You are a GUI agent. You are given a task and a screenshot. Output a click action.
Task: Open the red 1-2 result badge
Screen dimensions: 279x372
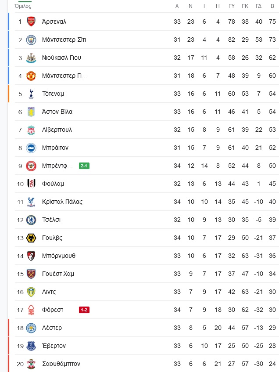pyautogui.click(x=84, y=310)
